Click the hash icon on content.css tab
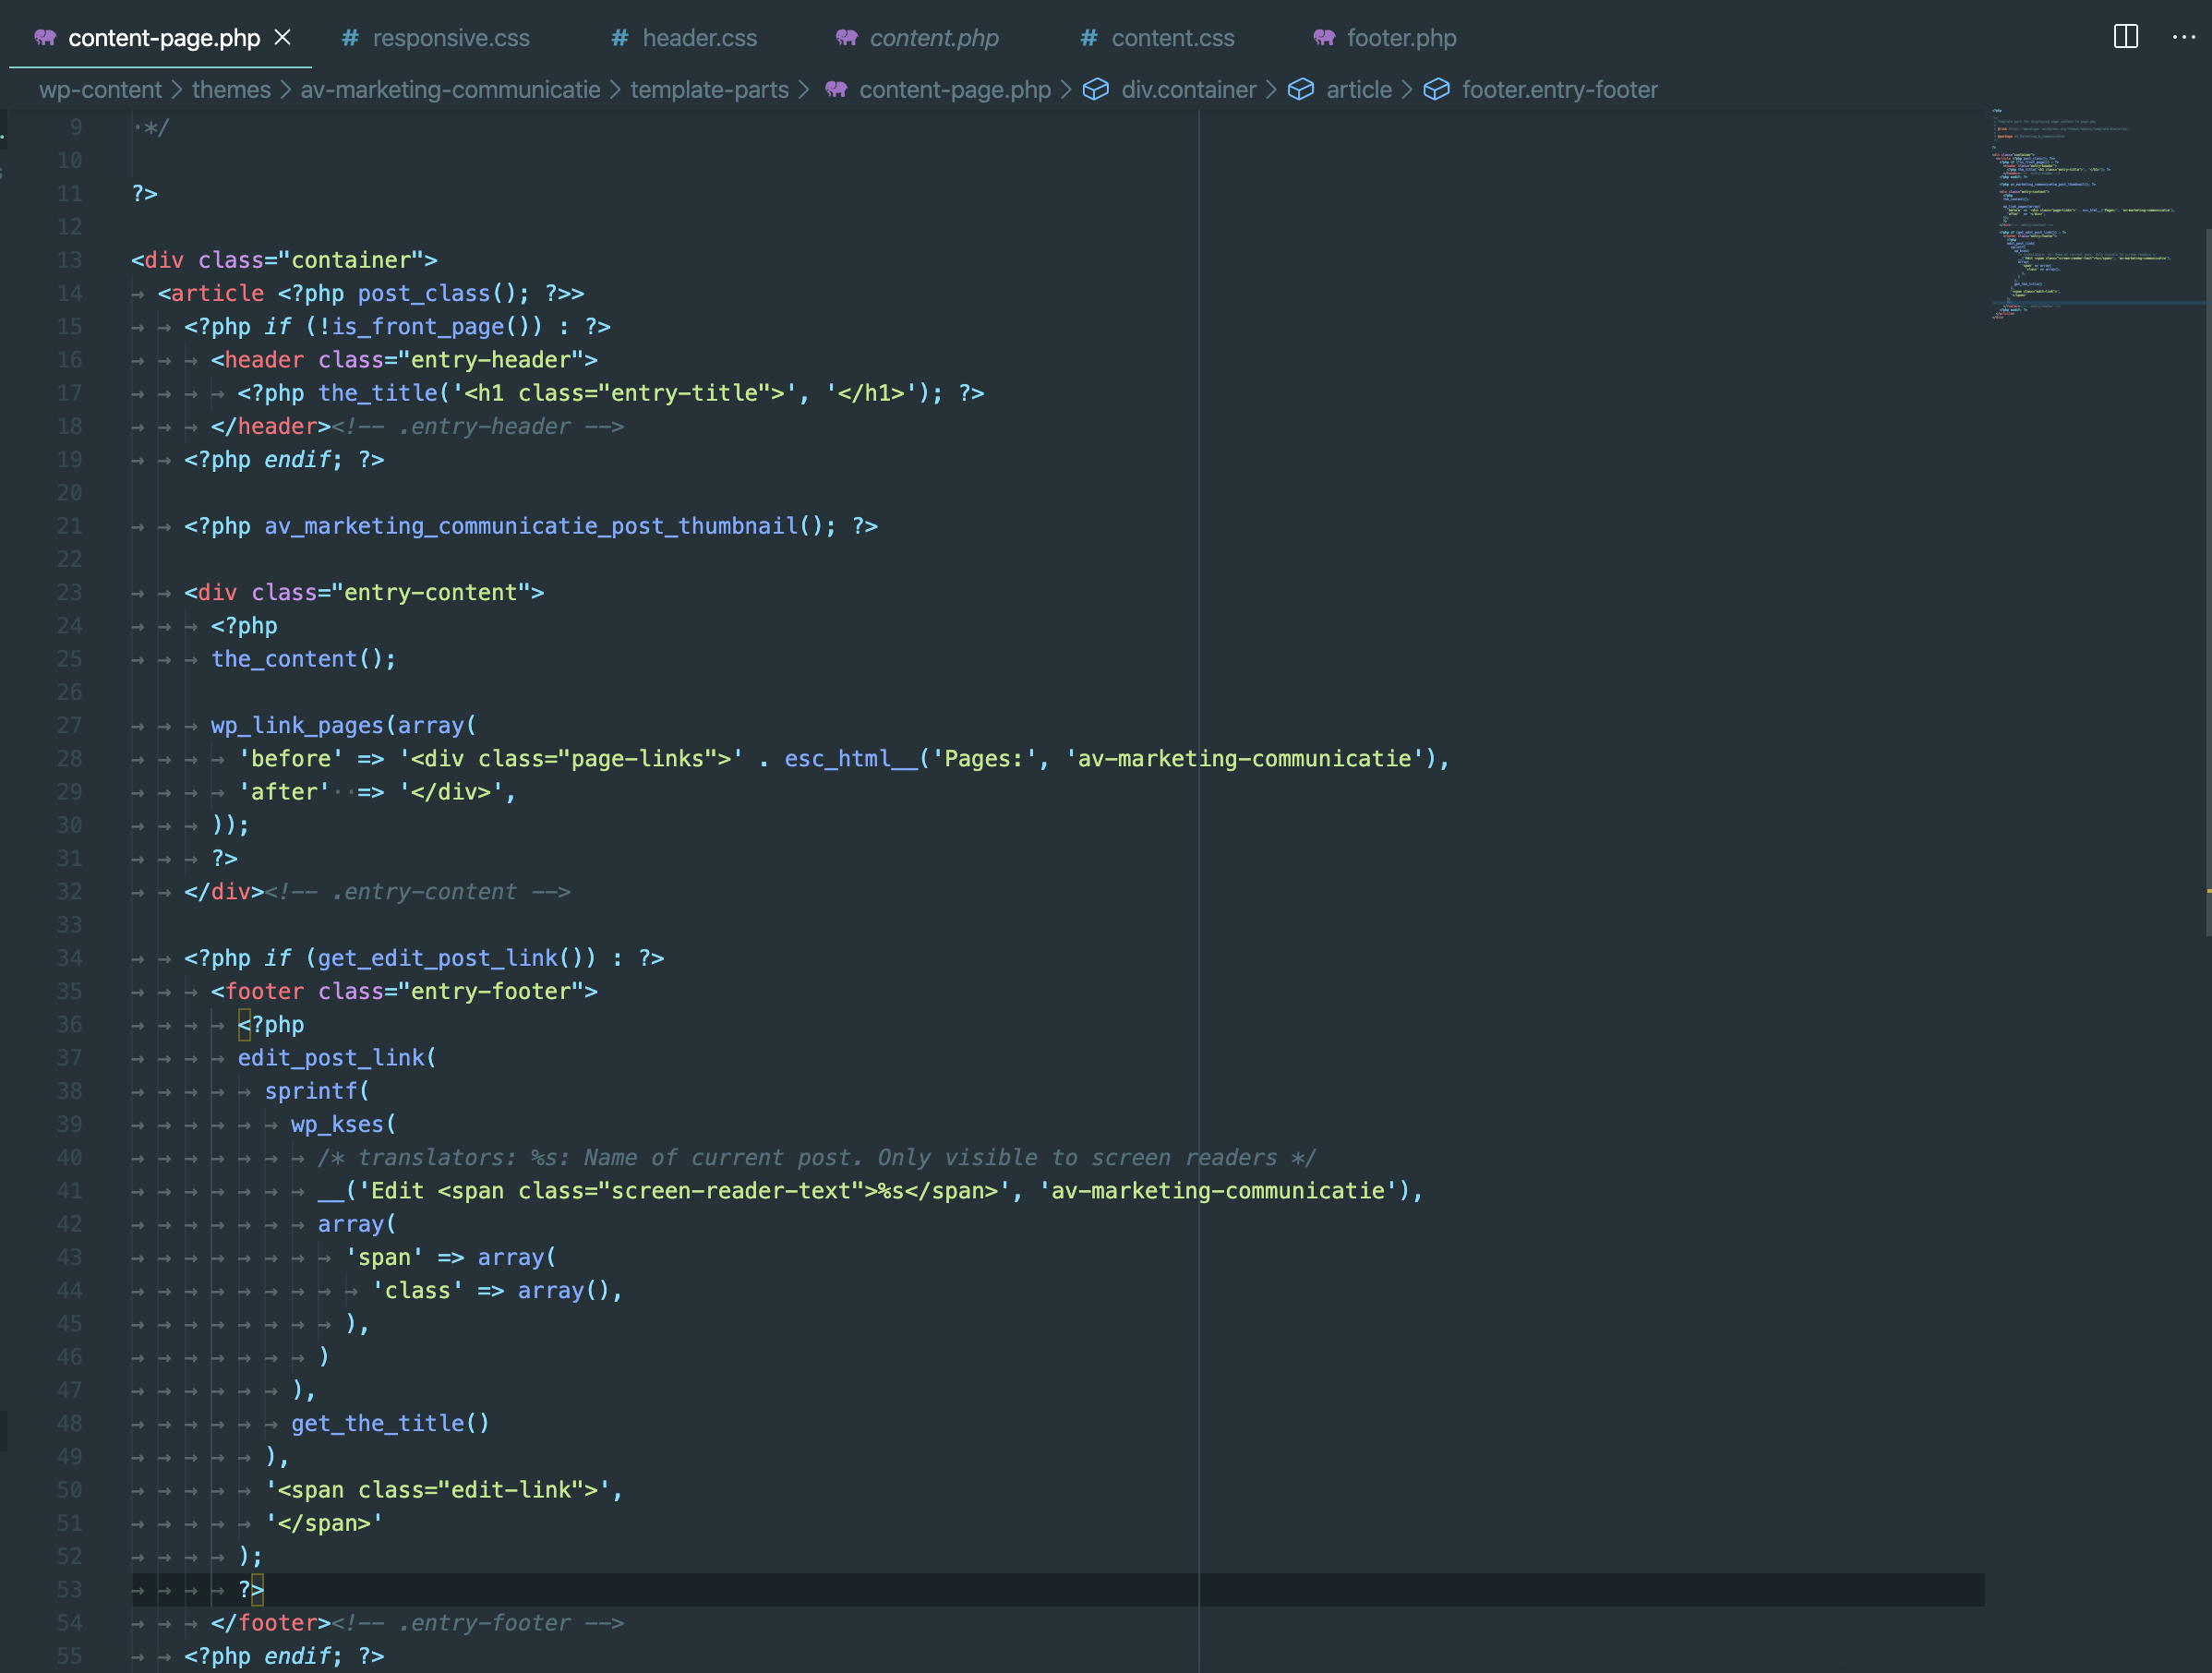This screenshot has width=2212, height=1673. pos(1089,38)
